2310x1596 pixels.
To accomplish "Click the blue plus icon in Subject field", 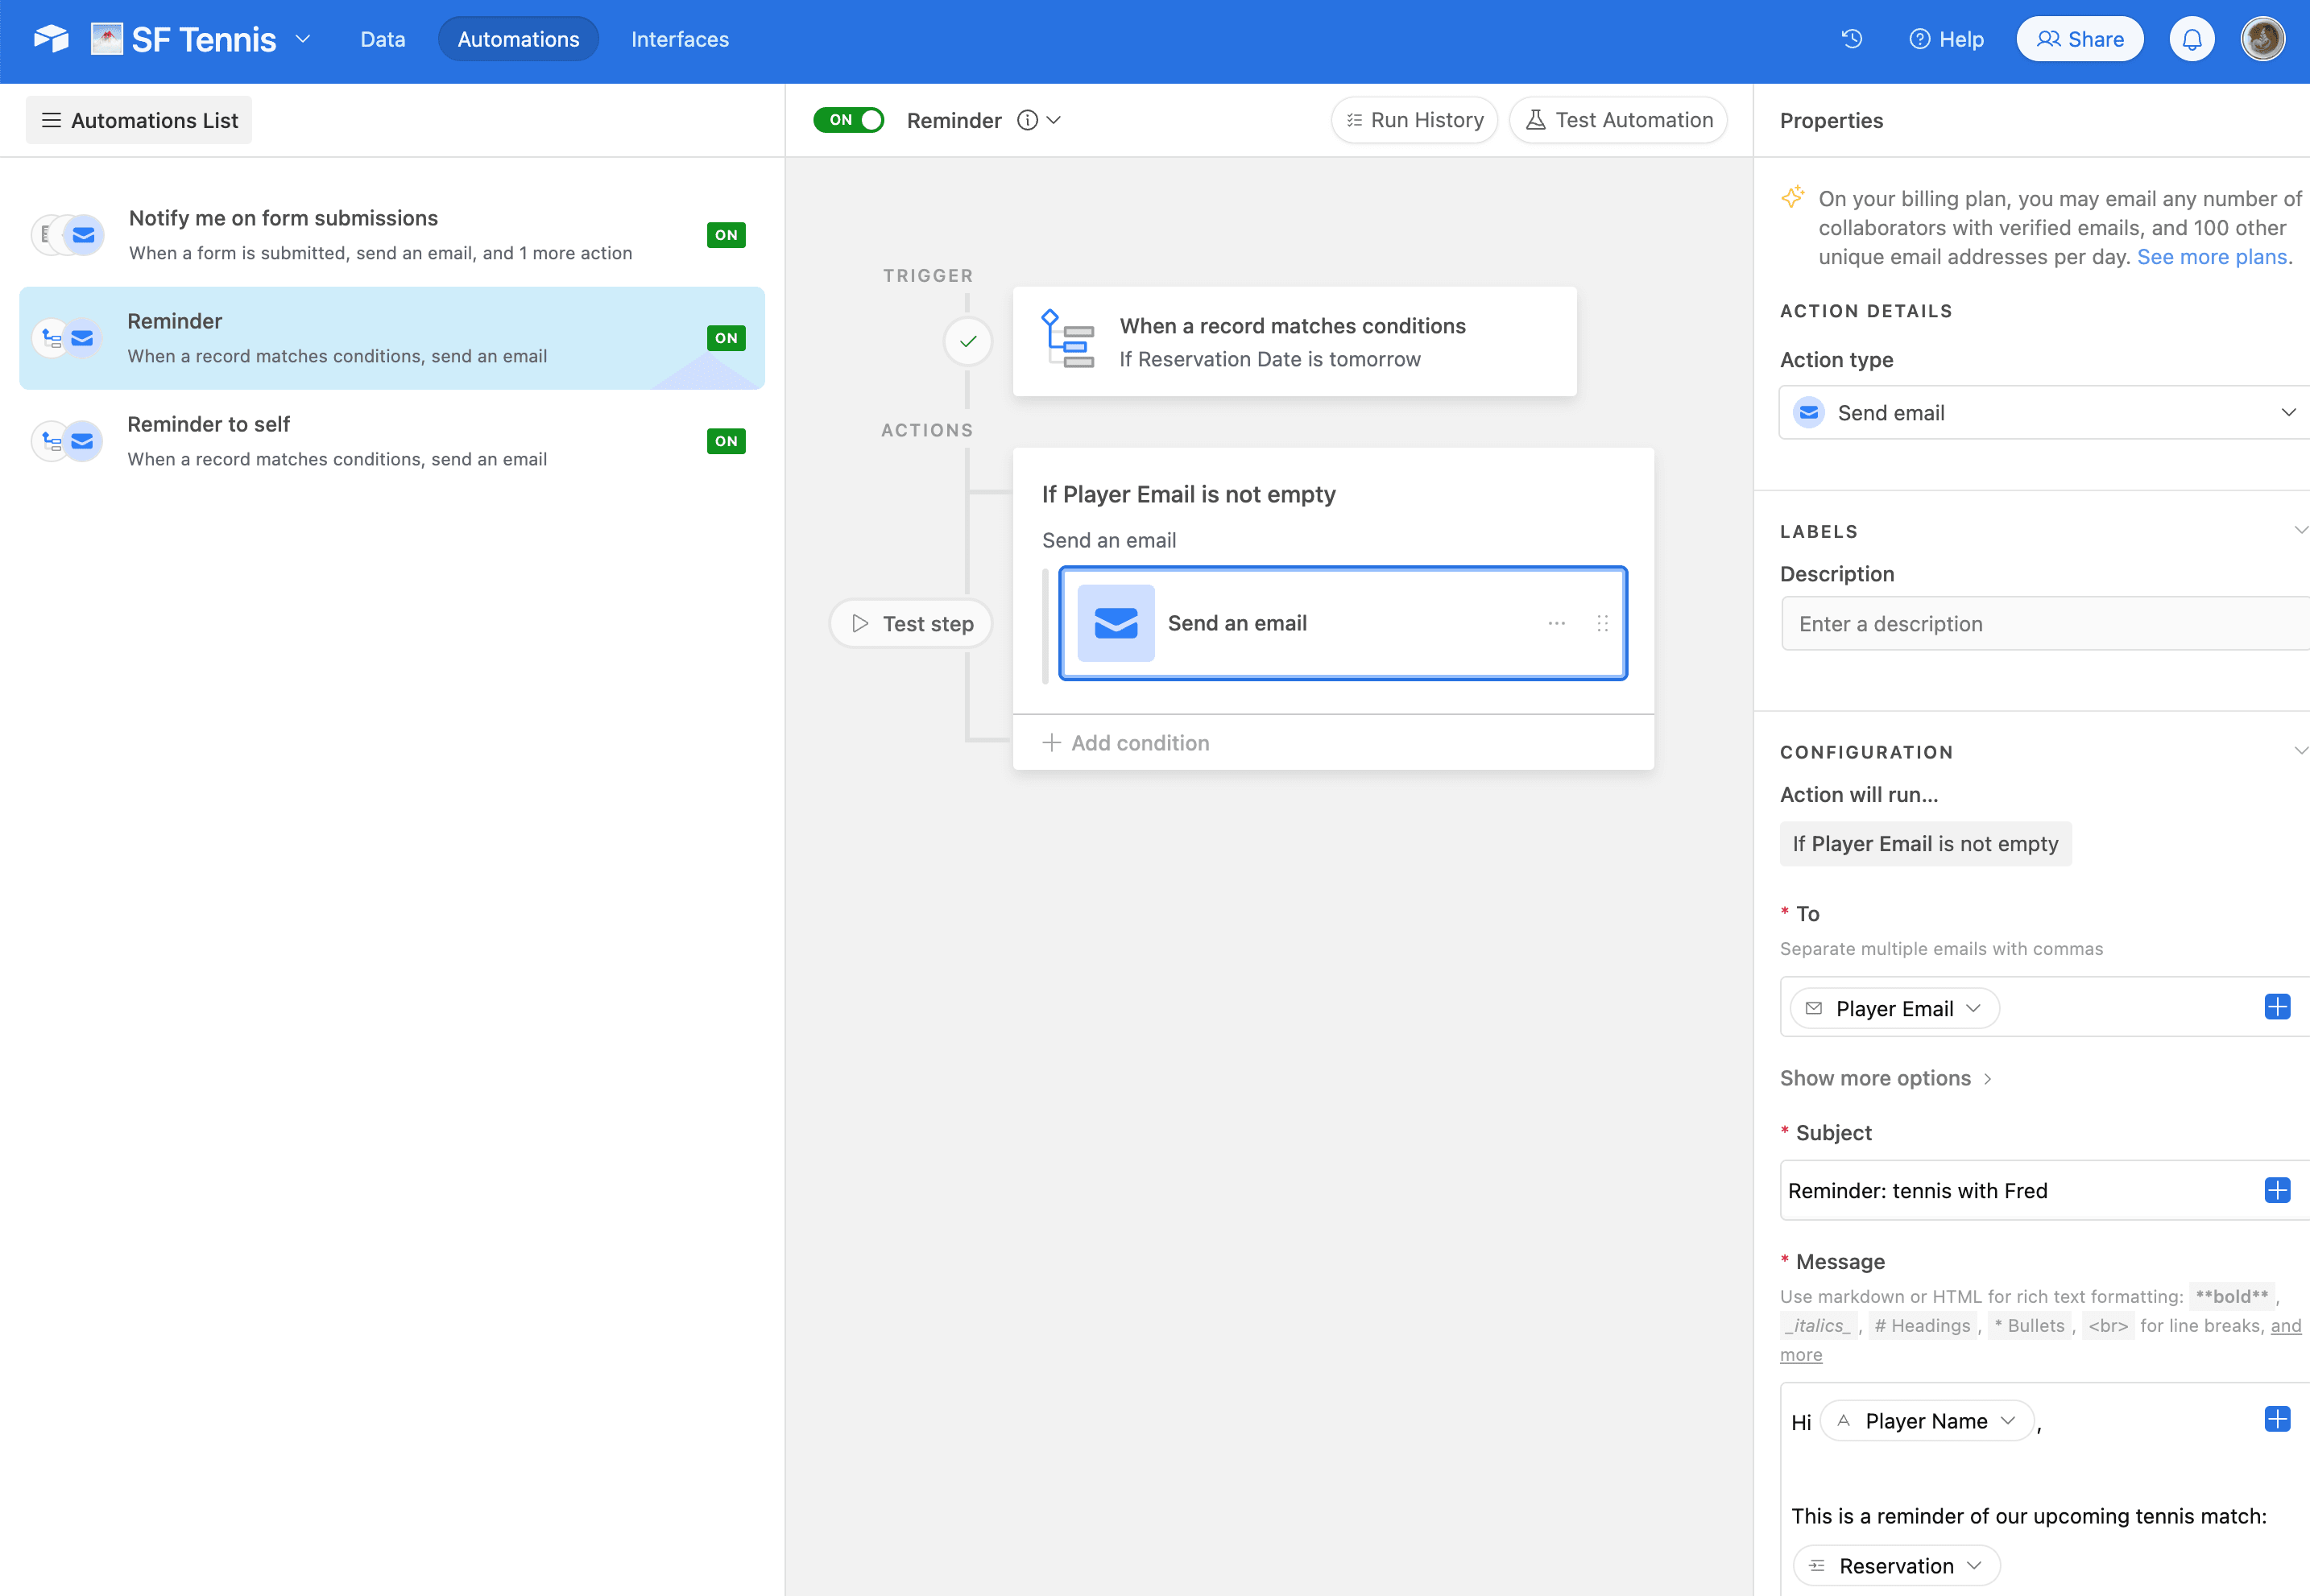I will click(x=2277, y=1190).
